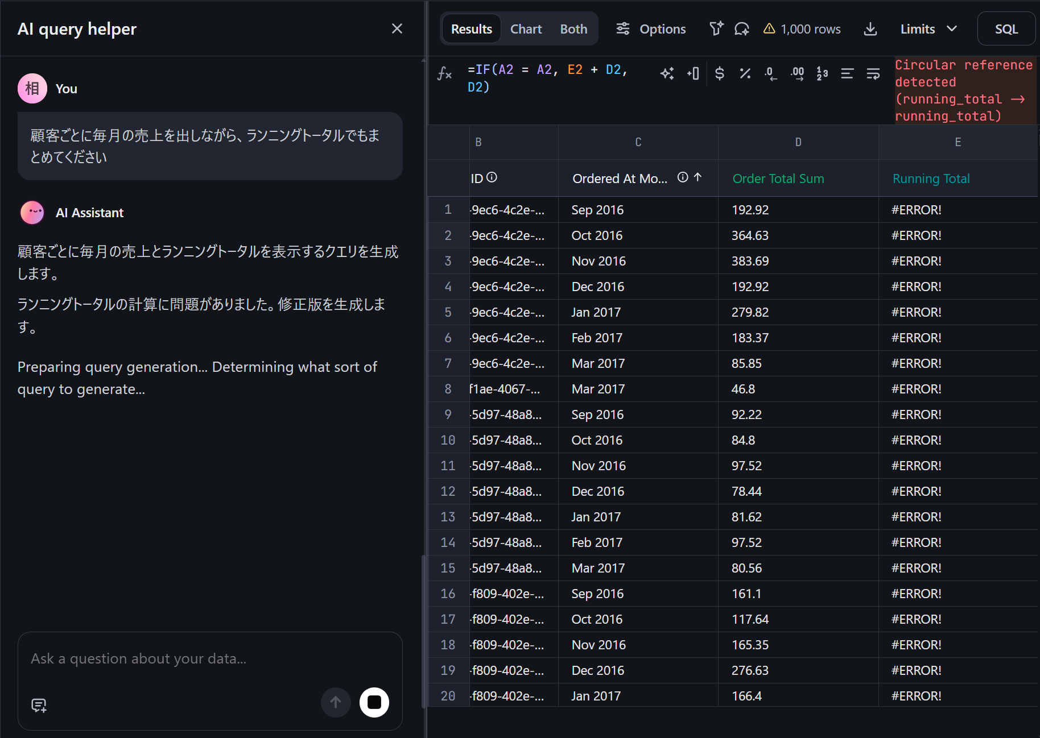The image size is (1040, 738).
Task: Click the AI sparkle formula assist icon
Action: click(x=667, y=73)
